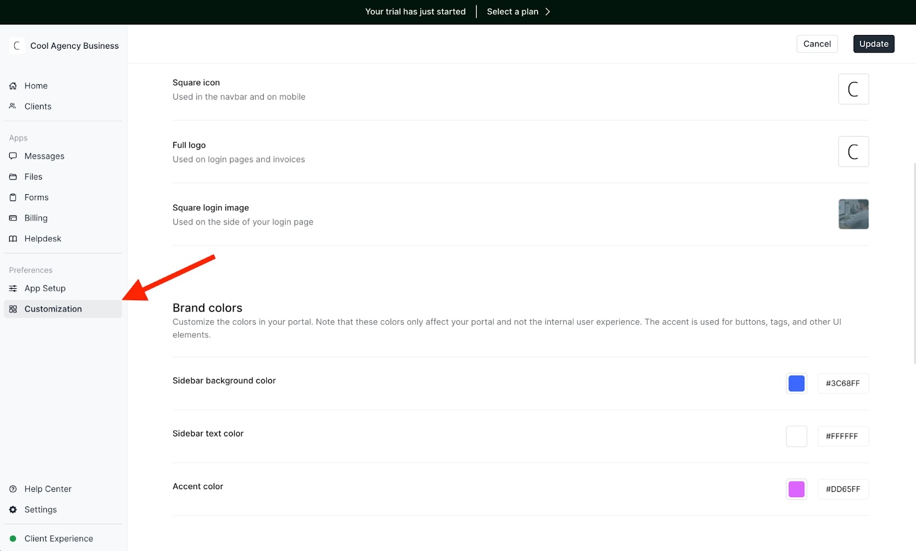Select Customization in the sidebar
This screenshot has height=551, width=916.
[53, 309]
